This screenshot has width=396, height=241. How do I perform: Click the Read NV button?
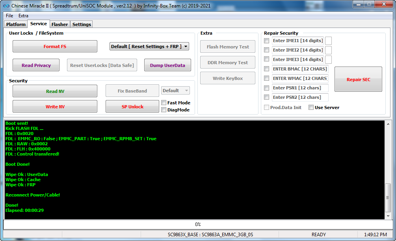click(55, 91)
